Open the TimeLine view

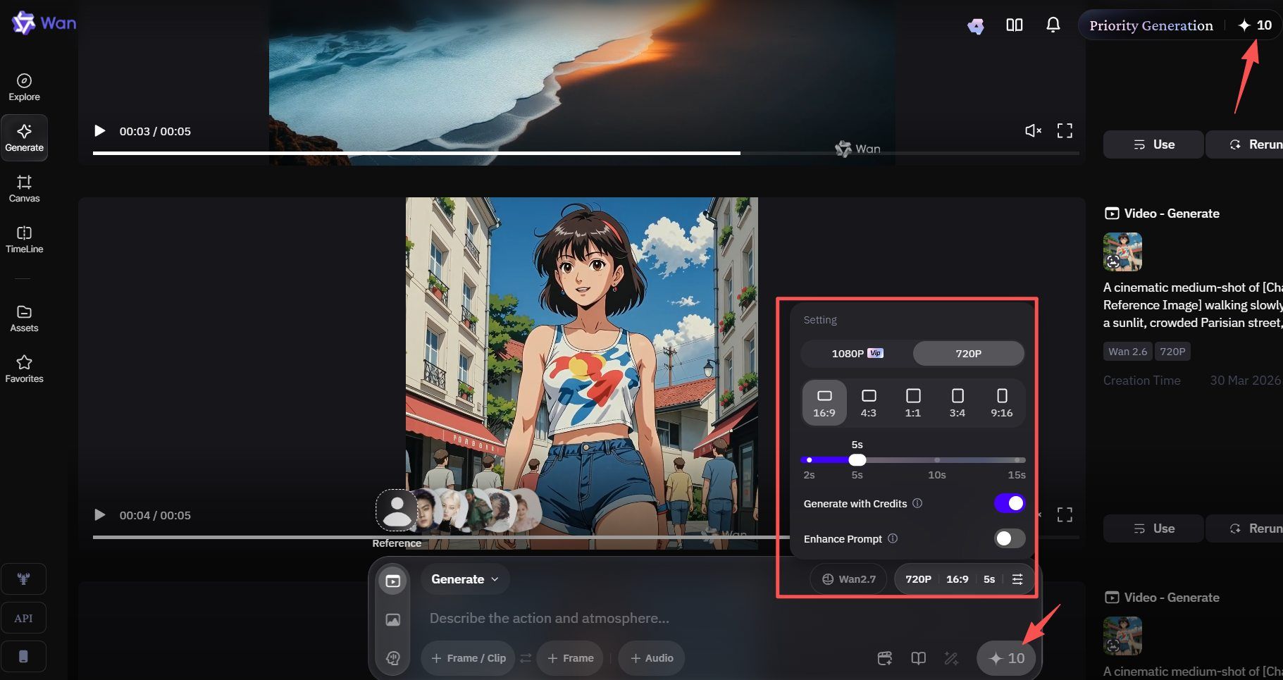tap(24, 240)
